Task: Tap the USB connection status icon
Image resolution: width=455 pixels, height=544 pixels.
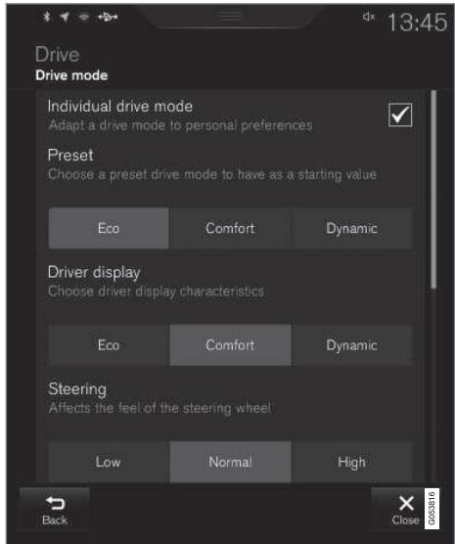Action: click(108, 17)
